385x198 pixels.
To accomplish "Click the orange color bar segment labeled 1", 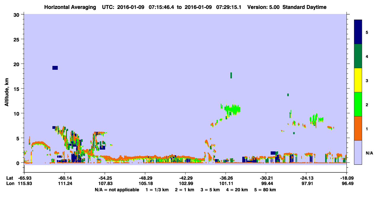I will click(358, 128).
